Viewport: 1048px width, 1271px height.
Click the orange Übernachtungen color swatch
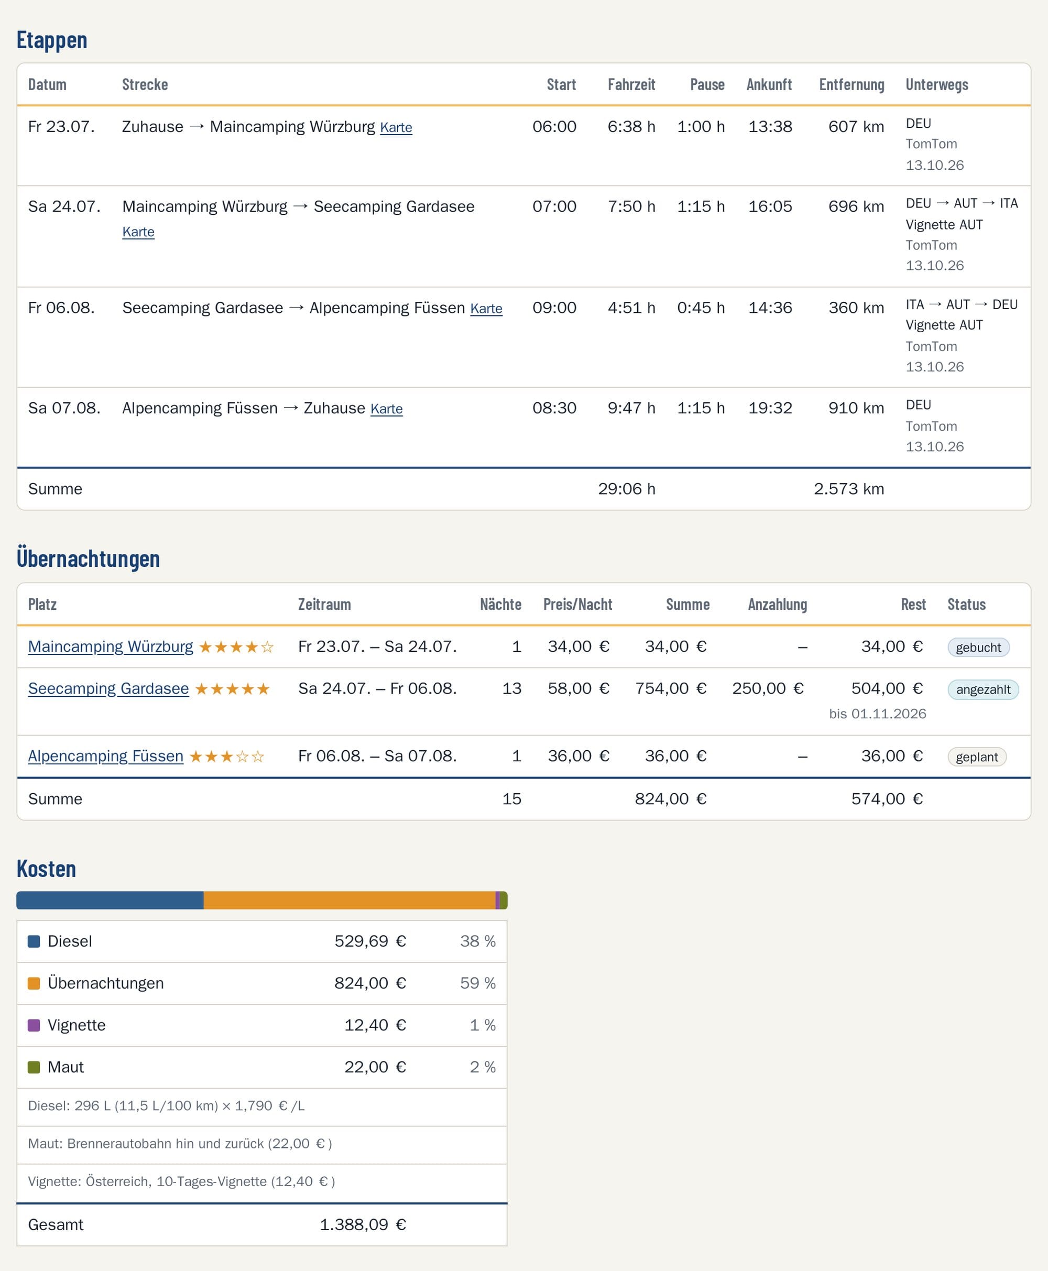[x=34, y=983]
